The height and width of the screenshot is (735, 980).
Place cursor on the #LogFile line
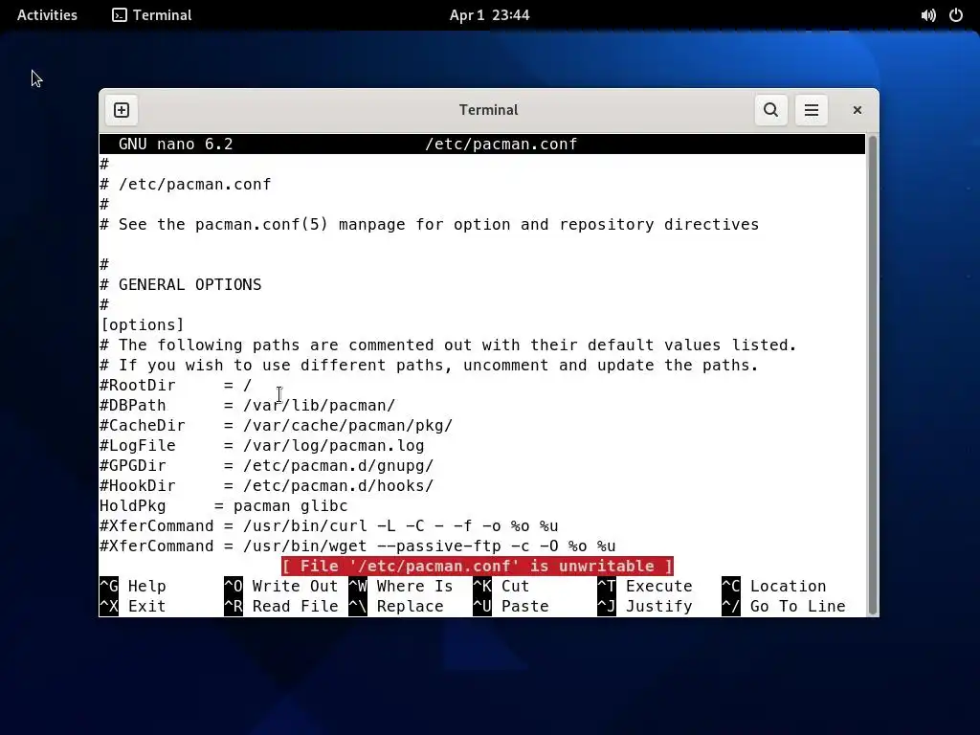(262, 446)
